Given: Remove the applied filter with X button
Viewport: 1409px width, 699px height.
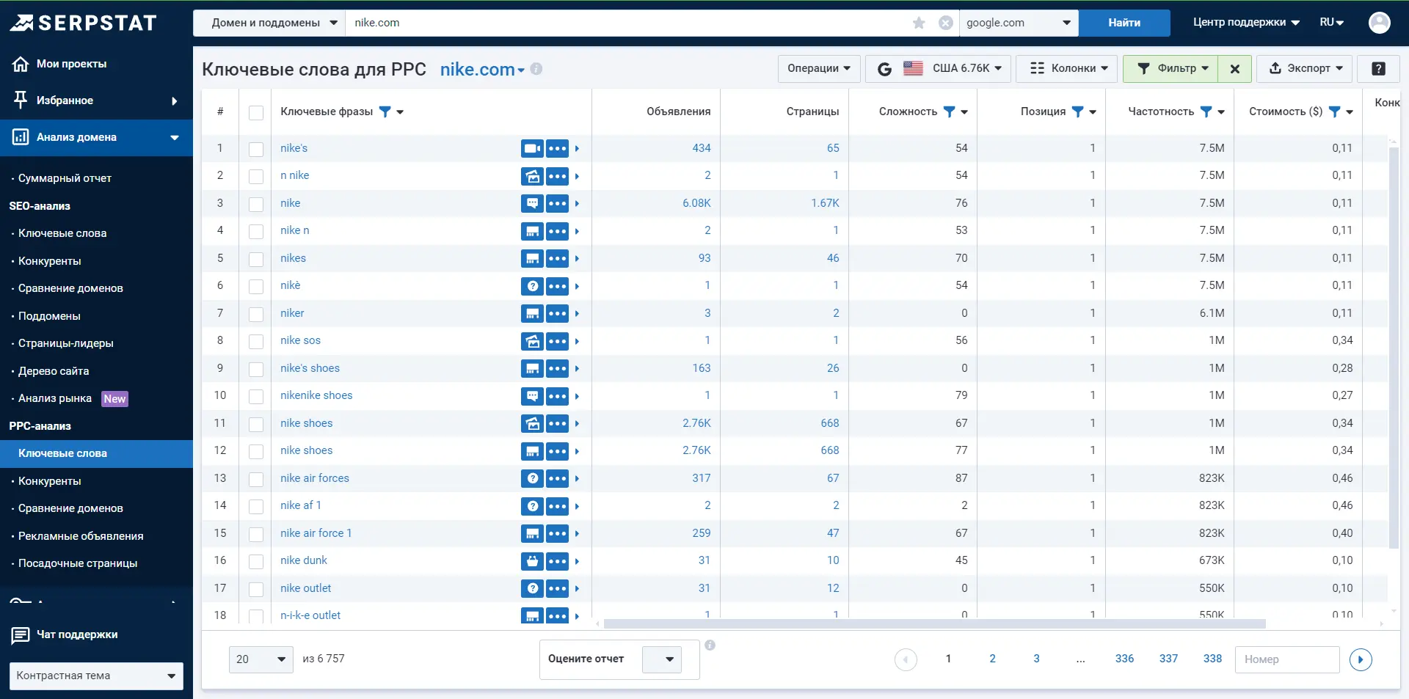Looking at the screenshot, I should coord(1235,68).
